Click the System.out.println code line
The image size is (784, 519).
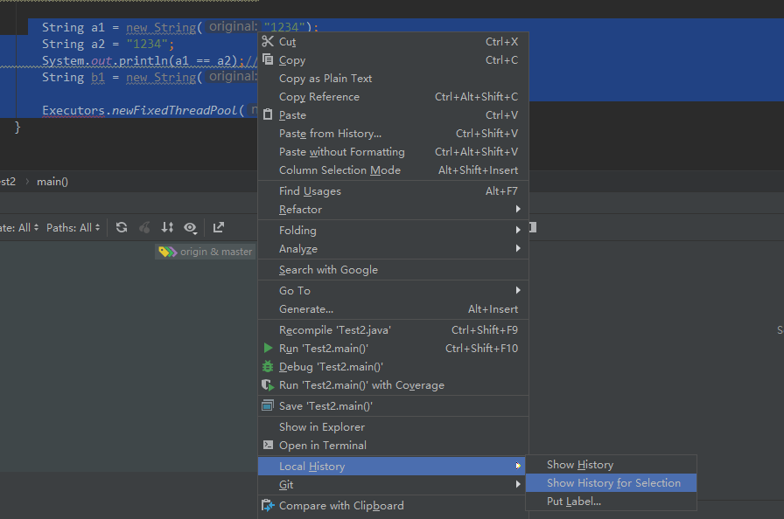coord(150,60)
